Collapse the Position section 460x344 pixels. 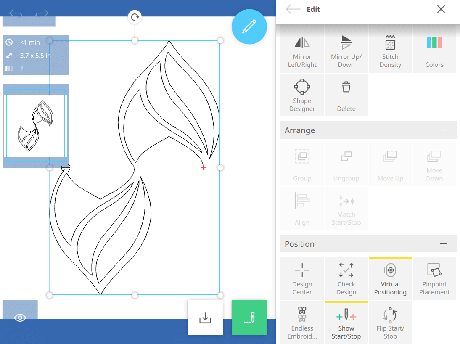[443, 243]
